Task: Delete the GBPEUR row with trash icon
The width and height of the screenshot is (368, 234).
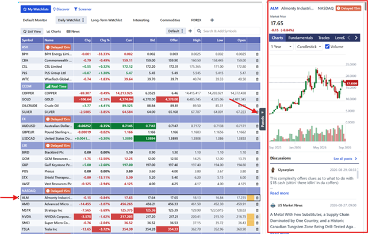Action: 257,132
